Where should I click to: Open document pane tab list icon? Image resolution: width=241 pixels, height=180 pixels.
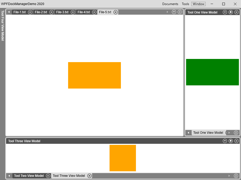tap(180, 12)
